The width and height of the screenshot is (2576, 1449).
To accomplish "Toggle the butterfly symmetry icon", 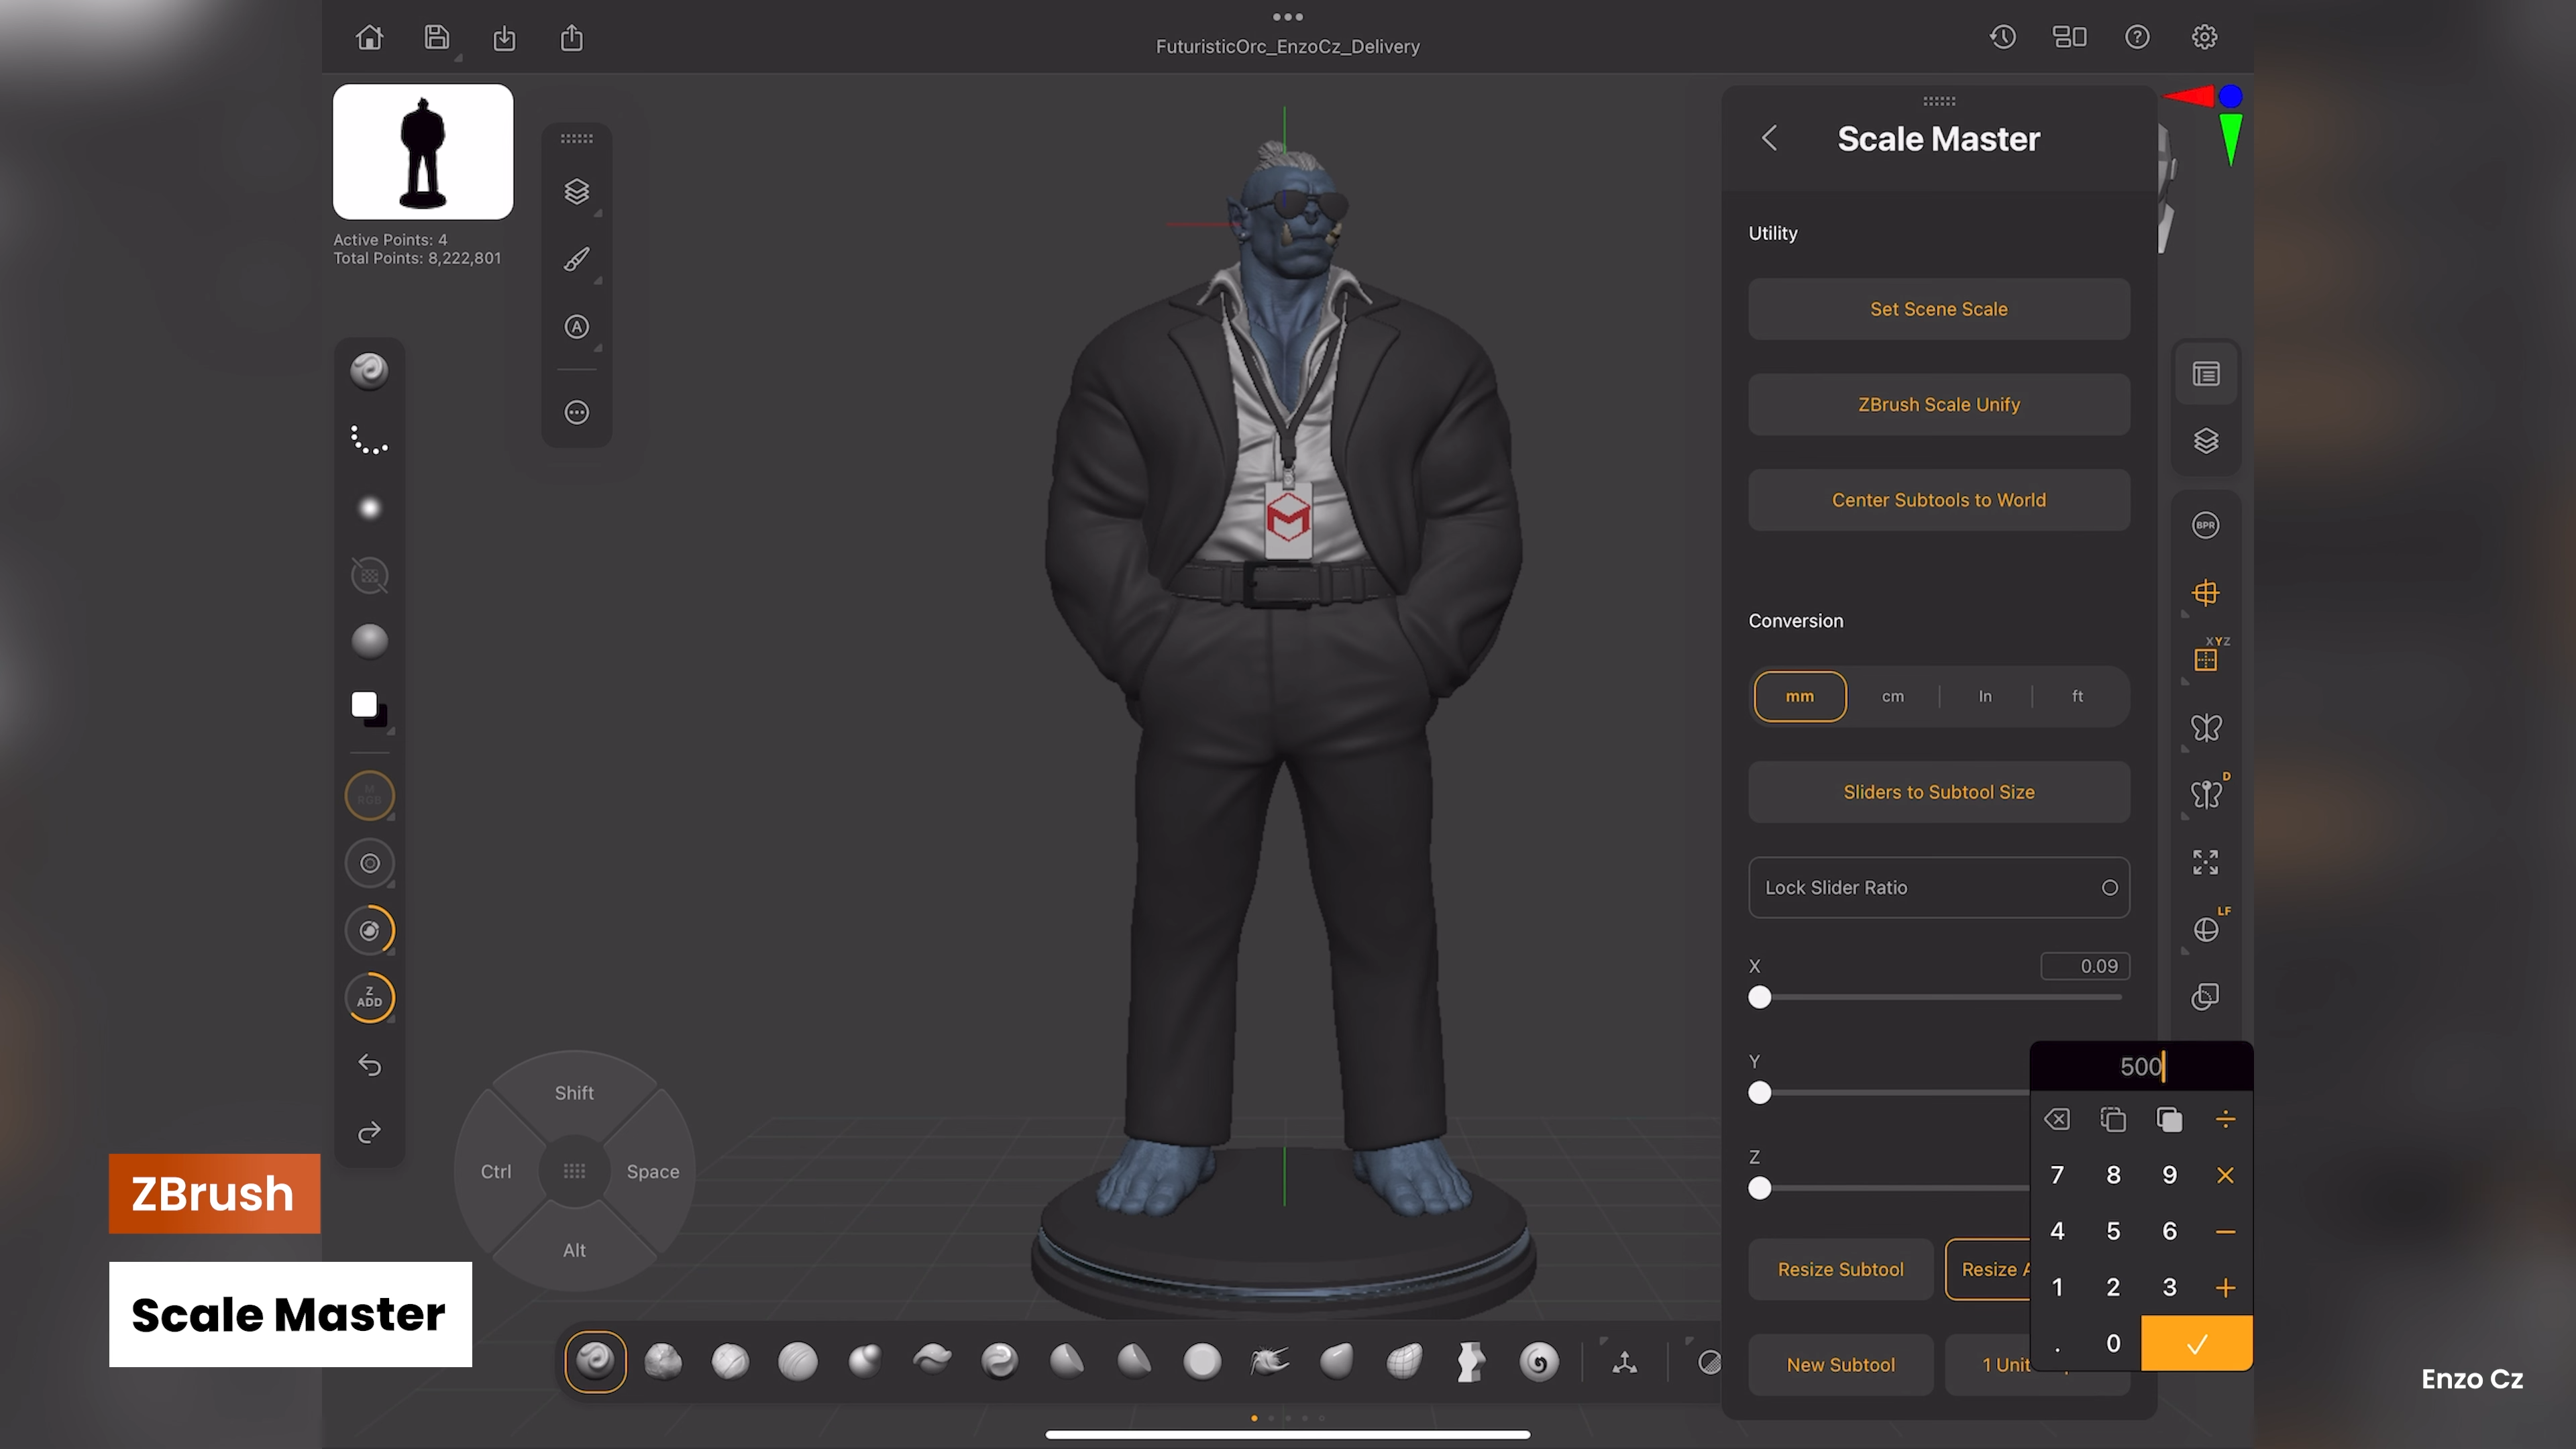I will click(2205, 728).
